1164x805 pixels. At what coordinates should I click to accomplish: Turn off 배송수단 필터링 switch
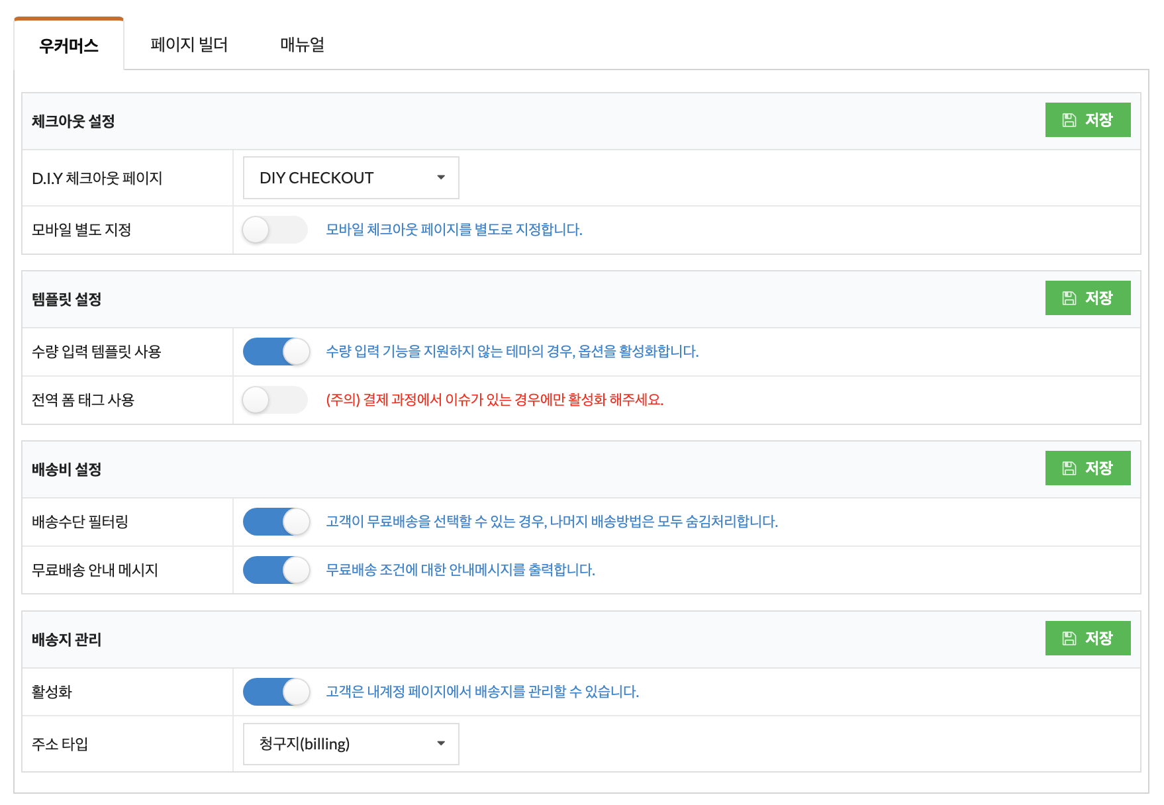[x=276, y=522]
